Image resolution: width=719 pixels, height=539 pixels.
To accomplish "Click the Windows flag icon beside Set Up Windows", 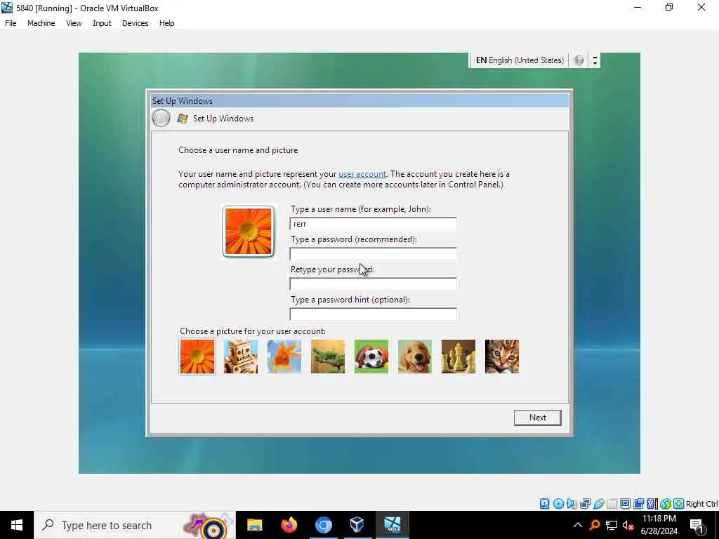I will coord(183,118).
